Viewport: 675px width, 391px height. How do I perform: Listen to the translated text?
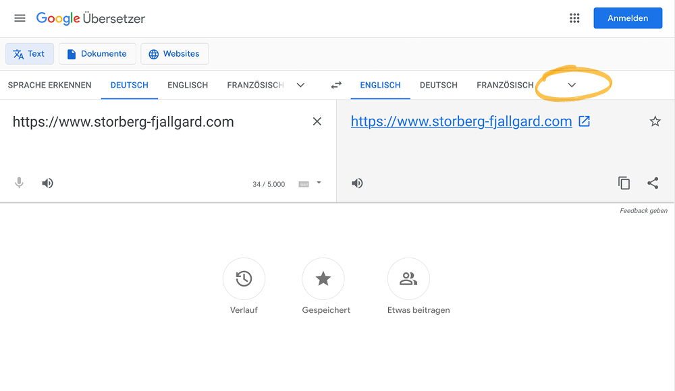click(x=357, y=183)
